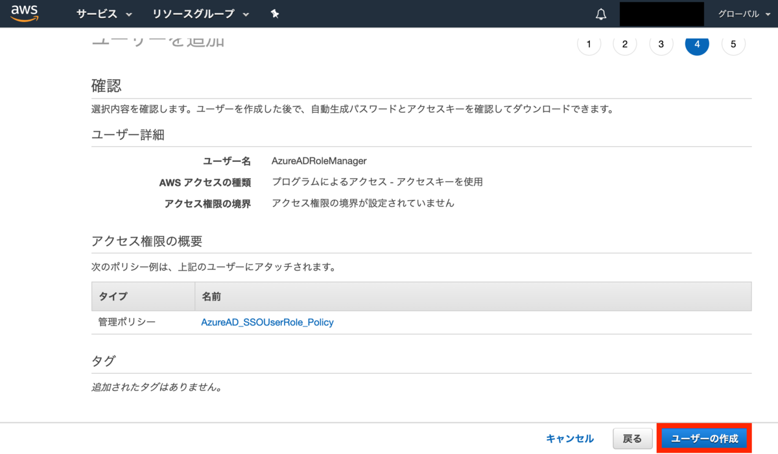The width and height of the screenshot is (778, 454).
Task: Pin shortcut with the pushpin icon
Action: (x=275, y=14)
